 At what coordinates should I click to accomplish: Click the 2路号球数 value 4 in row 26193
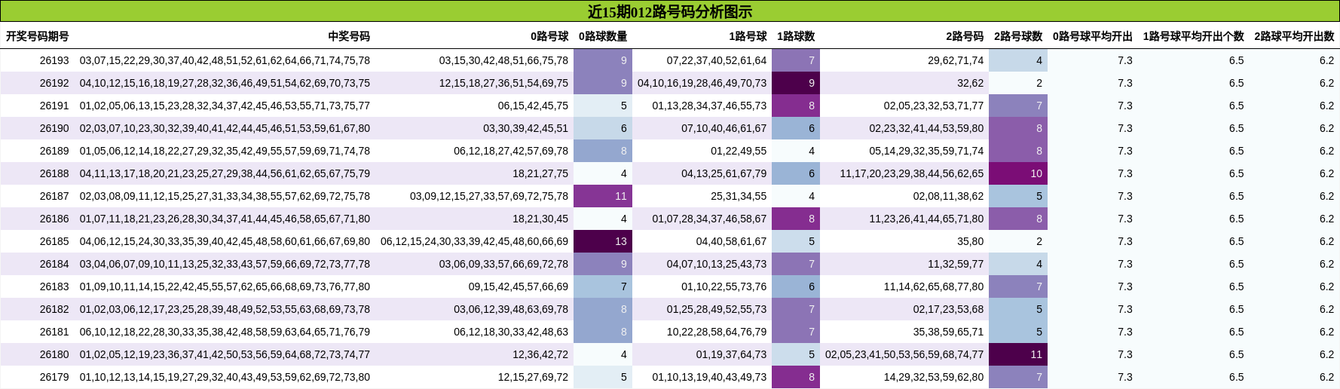click(1018, 60)
